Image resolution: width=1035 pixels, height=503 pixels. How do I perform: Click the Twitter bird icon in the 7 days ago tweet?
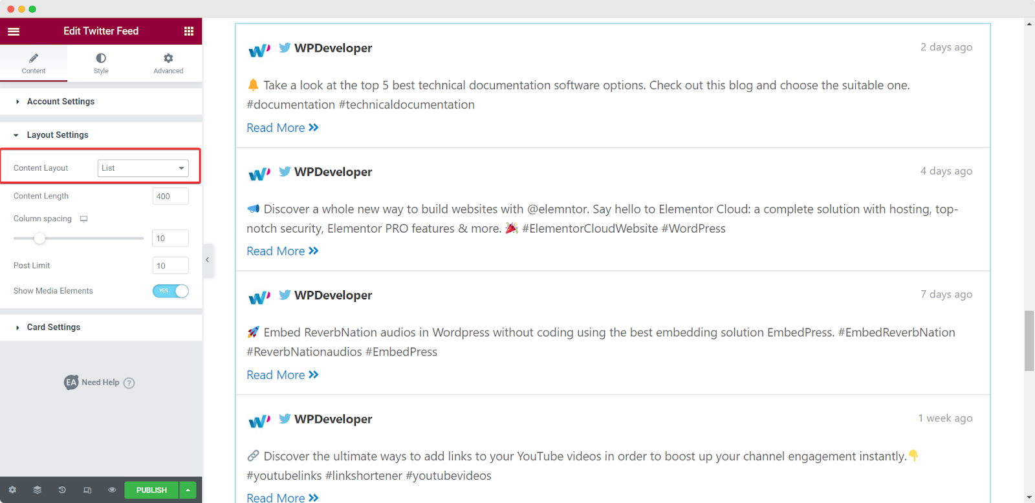(285, 295)
